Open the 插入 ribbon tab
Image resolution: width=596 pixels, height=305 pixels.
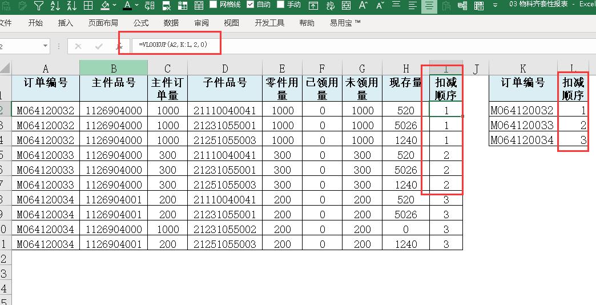coord(66,23)
